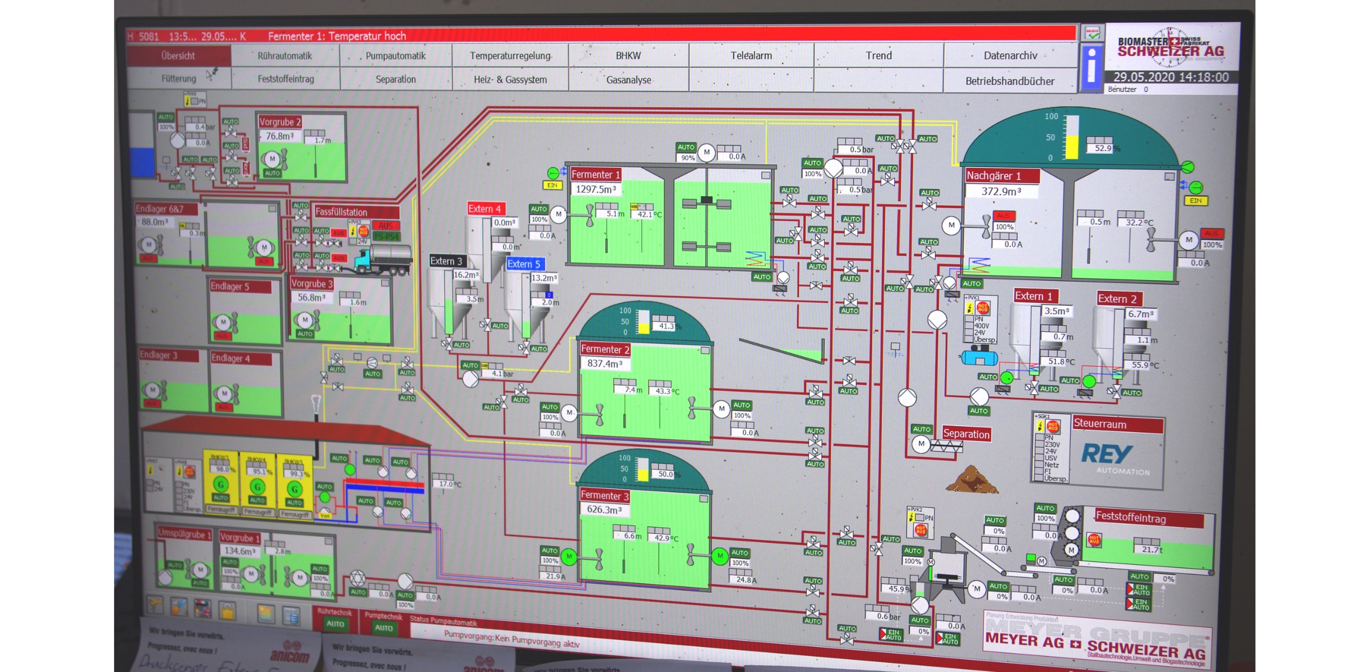Expand Fermenter 3 detail with corner box
Image resolution: width=1370 pixels, height=672 pixels.
(x=704, y=499)
